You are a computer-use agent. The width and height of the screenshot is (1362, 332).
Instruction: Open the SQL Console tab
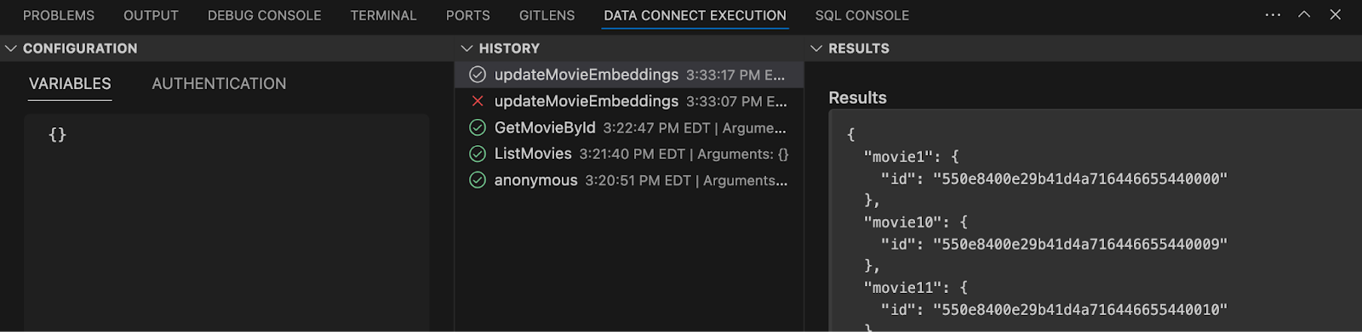click(861, 15)
